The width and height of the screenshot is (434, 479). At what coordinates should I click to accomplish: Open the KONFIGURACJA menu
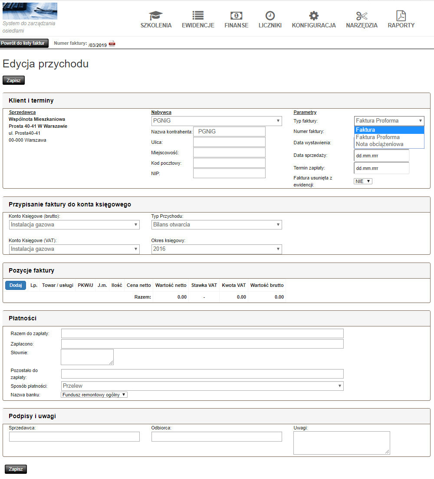(313, 25)
